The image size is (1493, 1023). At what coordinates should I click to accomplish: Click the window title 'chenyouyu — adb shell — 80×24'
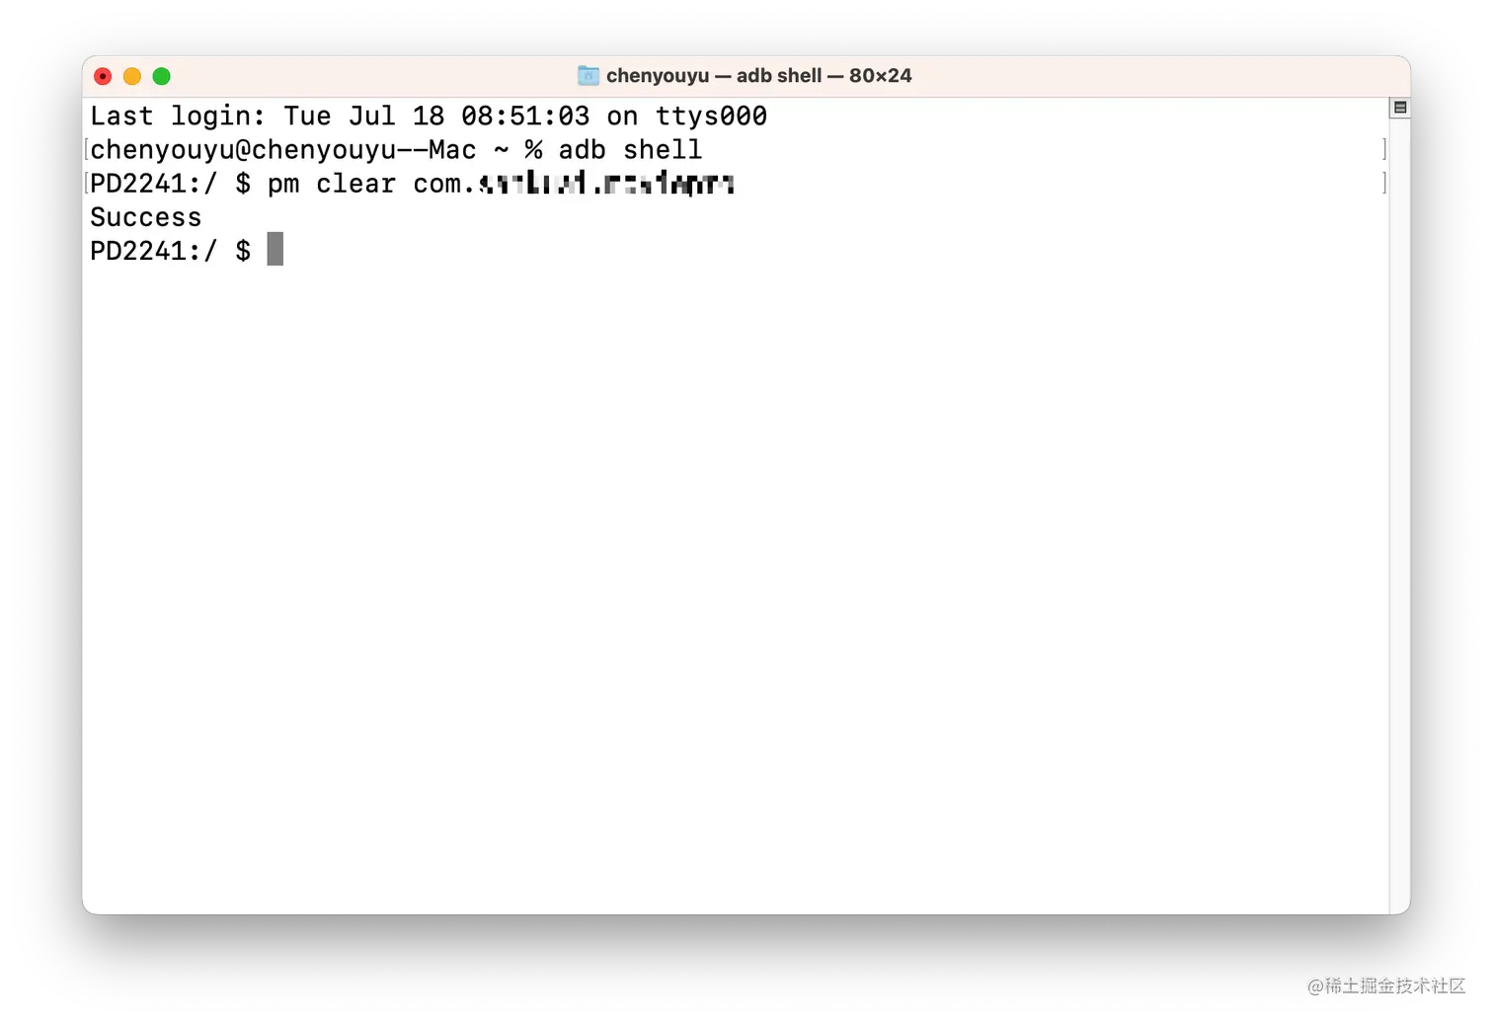click(x=758, y=76)
